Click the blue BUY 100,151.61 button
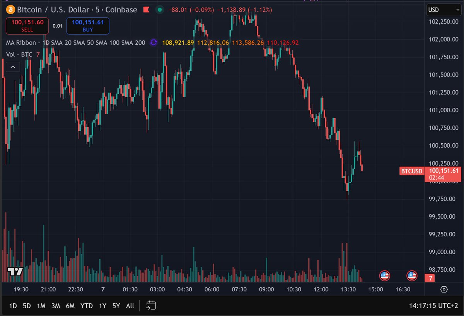The width and height of the screenshot is (464, 316). point(88,26)
